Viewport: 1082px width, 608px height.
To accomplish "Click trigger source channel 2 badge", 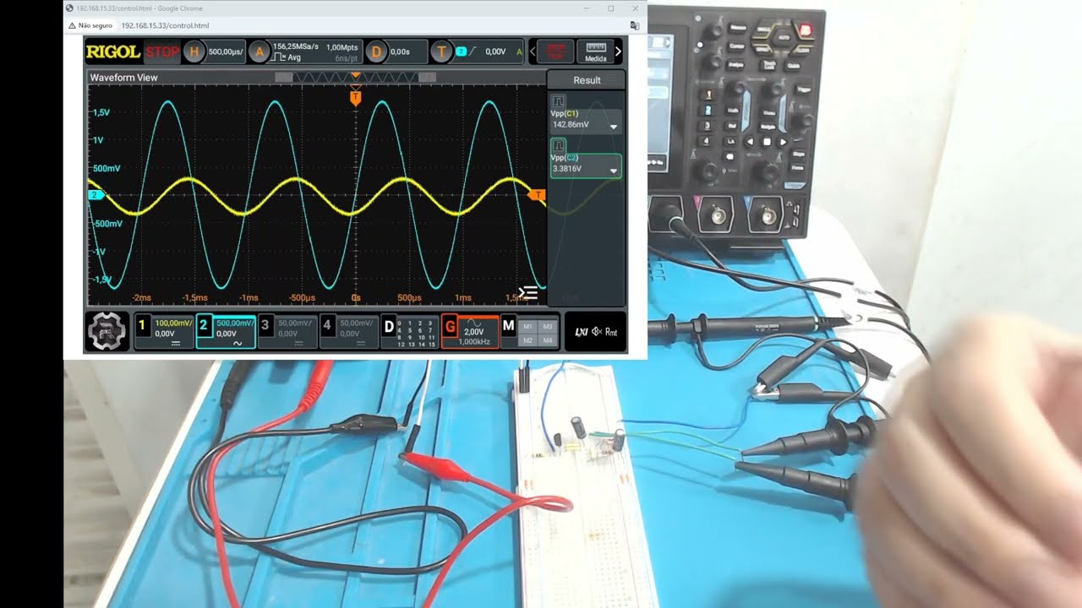I will [461, 52].
